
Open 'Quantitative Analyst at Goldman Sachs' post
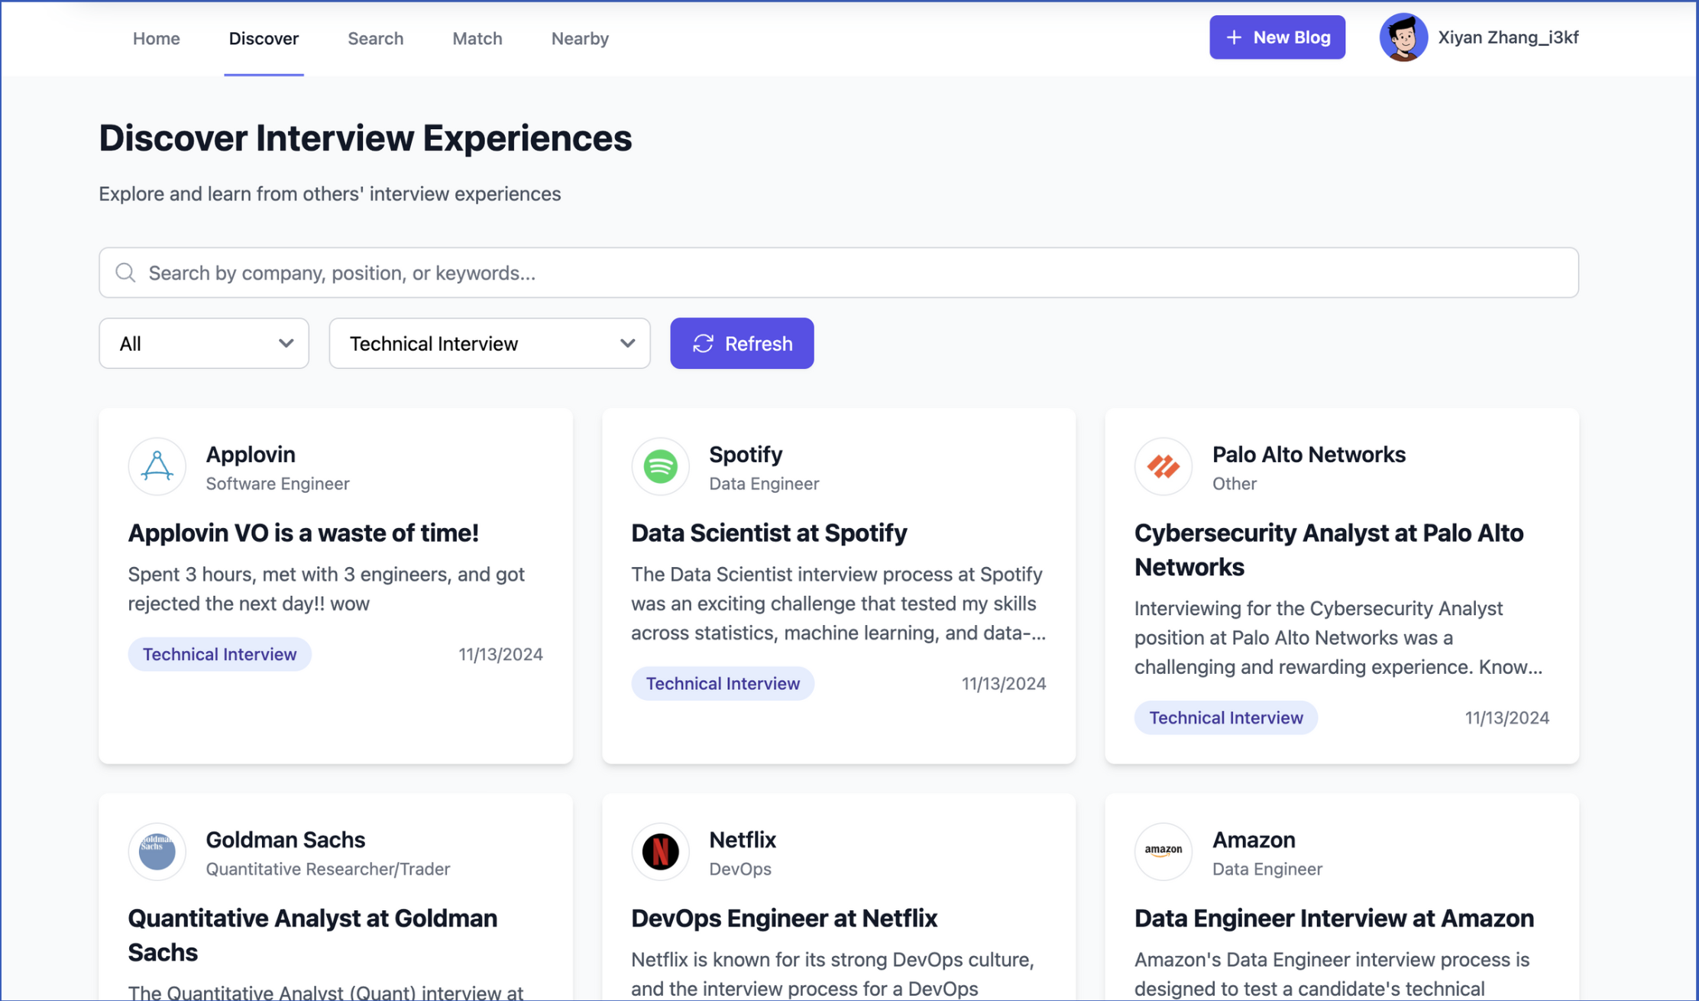pos(312,935)
